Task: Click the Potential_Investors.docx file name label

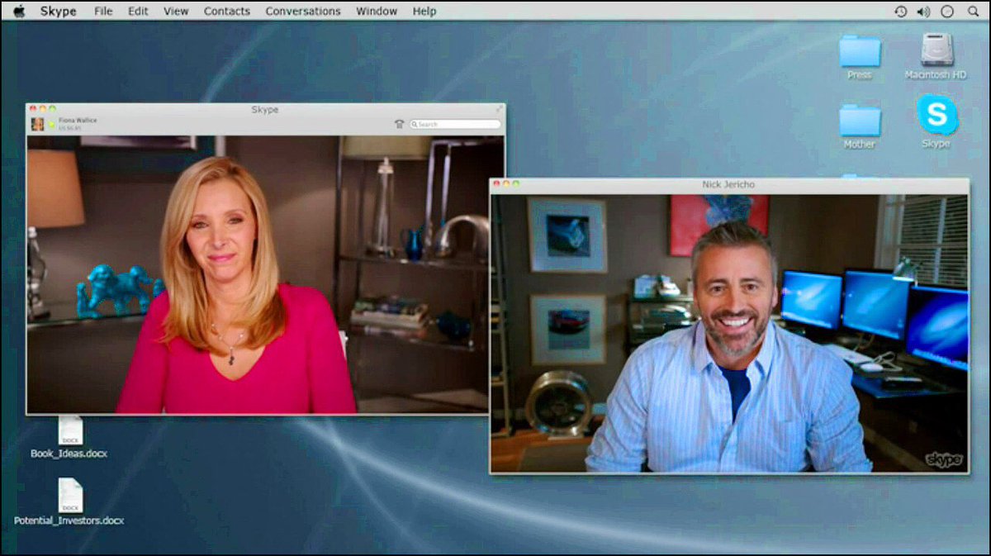Action: pos(69,520)
